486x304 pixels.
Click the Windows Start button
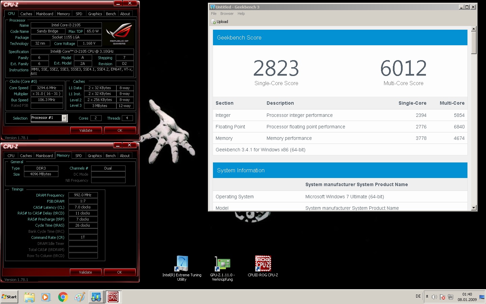9,297
